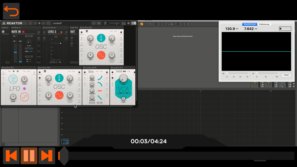Screen dimensions: 297x167
Task: Click the RANGE button in Note In
Action: pyautogui.click(x=29, y=56)
